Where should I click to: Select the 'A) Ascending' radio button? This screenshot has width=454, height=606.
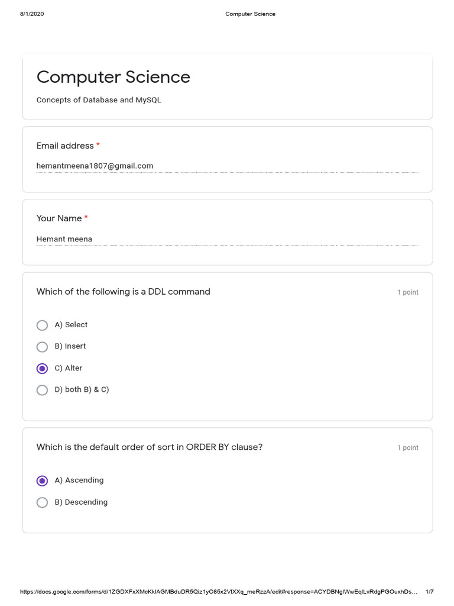point(42,481)
